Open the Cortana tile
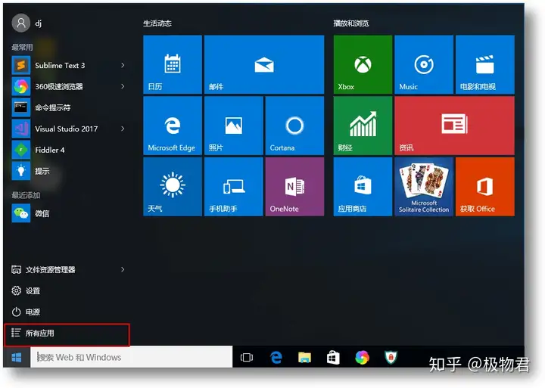Screen dimensions: 545x388 tap(294, 126)
